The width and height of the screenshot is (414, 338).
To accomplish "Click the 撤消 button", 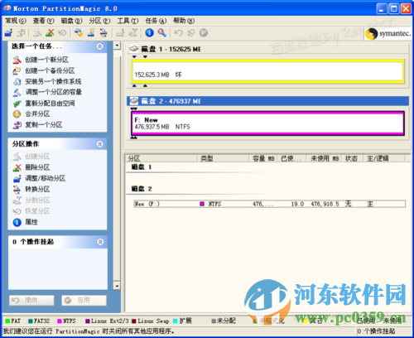I will (x=31, y=300).
